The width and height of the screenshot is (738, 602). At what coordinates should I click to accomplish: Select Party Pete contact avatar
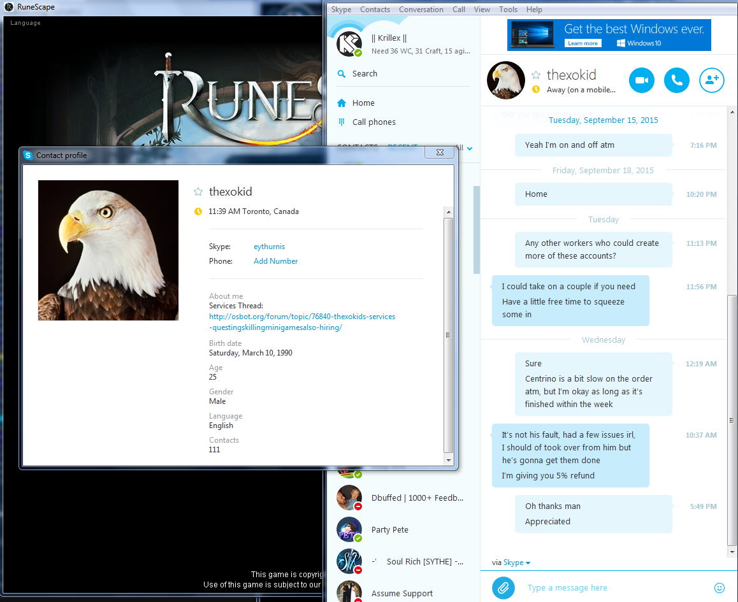[349, 529]
